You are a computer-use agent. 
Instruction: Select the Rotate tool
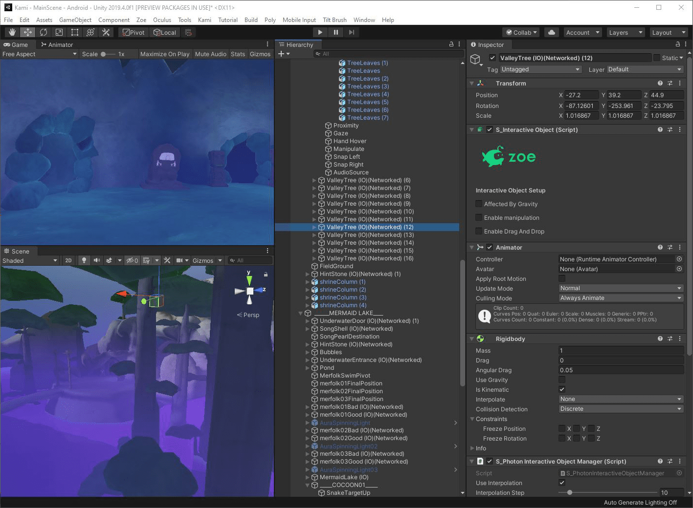point(44,32)
